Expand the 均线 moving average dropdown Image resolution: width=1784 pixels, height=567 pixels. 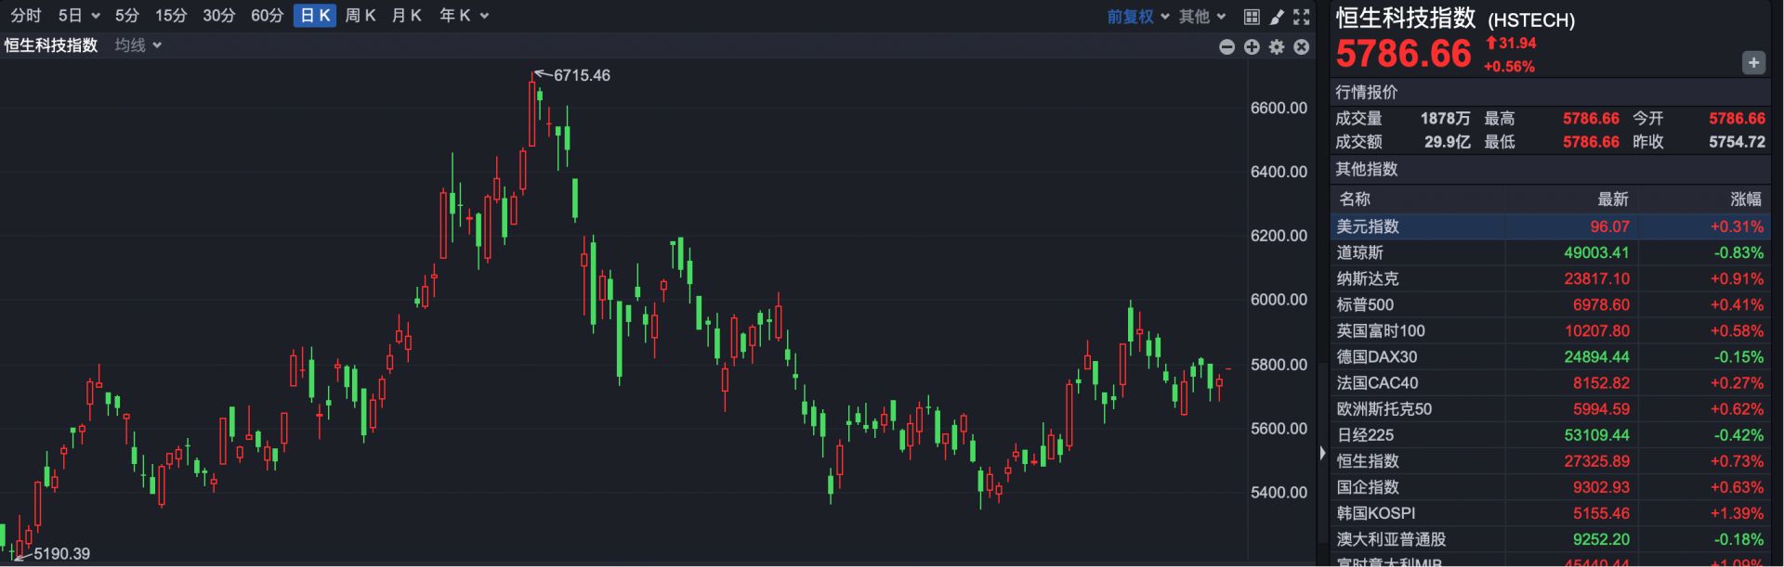pyautogui.click(x=138, y=45)
